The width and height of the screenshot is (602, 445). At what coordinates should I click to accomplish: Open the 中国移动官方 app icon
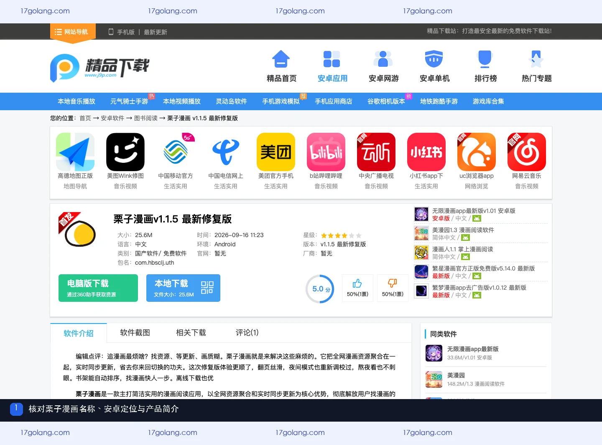[176, 152]
